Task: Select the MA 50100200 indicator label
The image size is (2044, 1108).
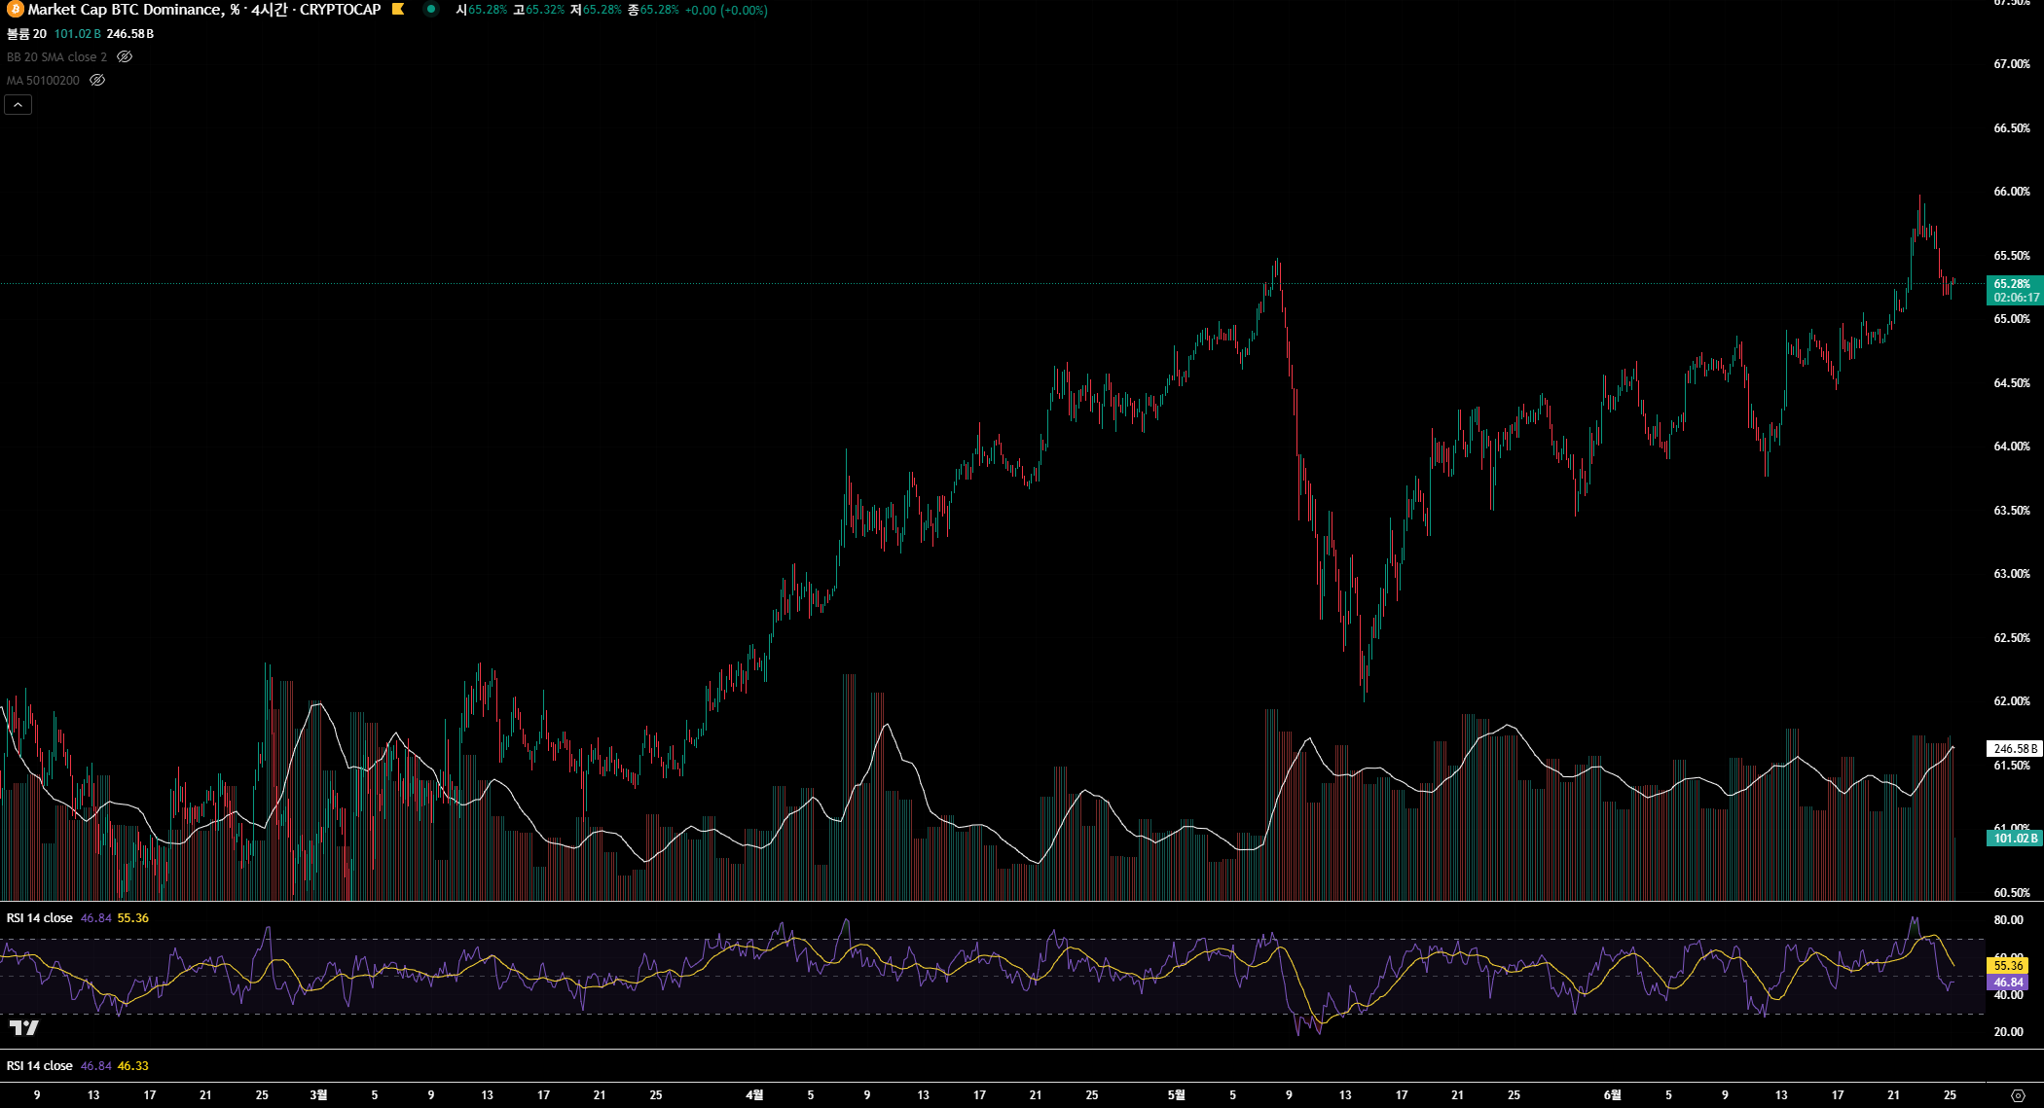Action: (43, 80)
